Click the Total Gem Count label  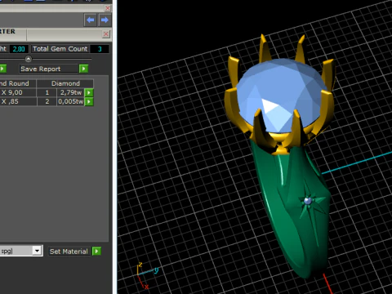(x=60, y=49)
